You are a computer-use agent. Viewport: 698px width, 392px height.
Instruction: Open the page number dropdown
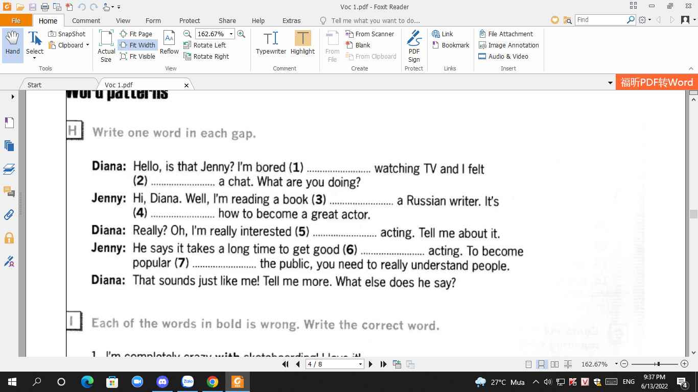[360, 364]
